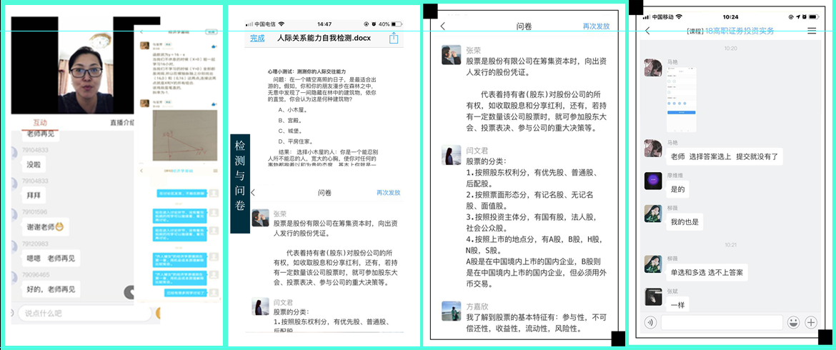Screen dimensions: 836x350
Task: Open the hamburger menu in the course chat
Action: point(811,31)
